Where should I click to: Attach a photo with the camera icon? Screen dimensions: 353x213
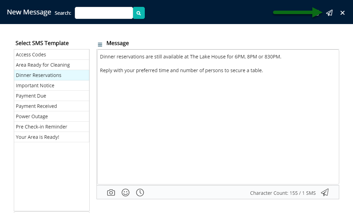click(x=111, y=192)
